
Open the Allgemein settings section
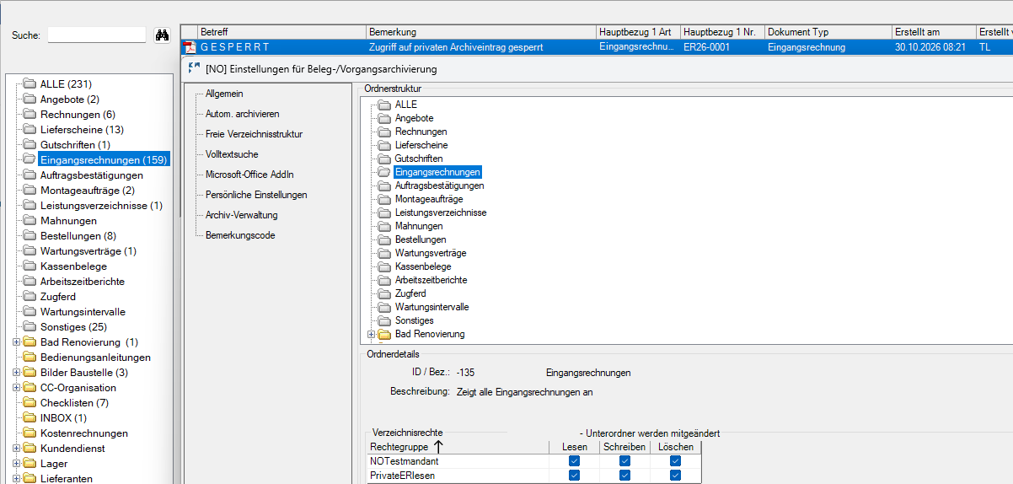pos(224,94)
